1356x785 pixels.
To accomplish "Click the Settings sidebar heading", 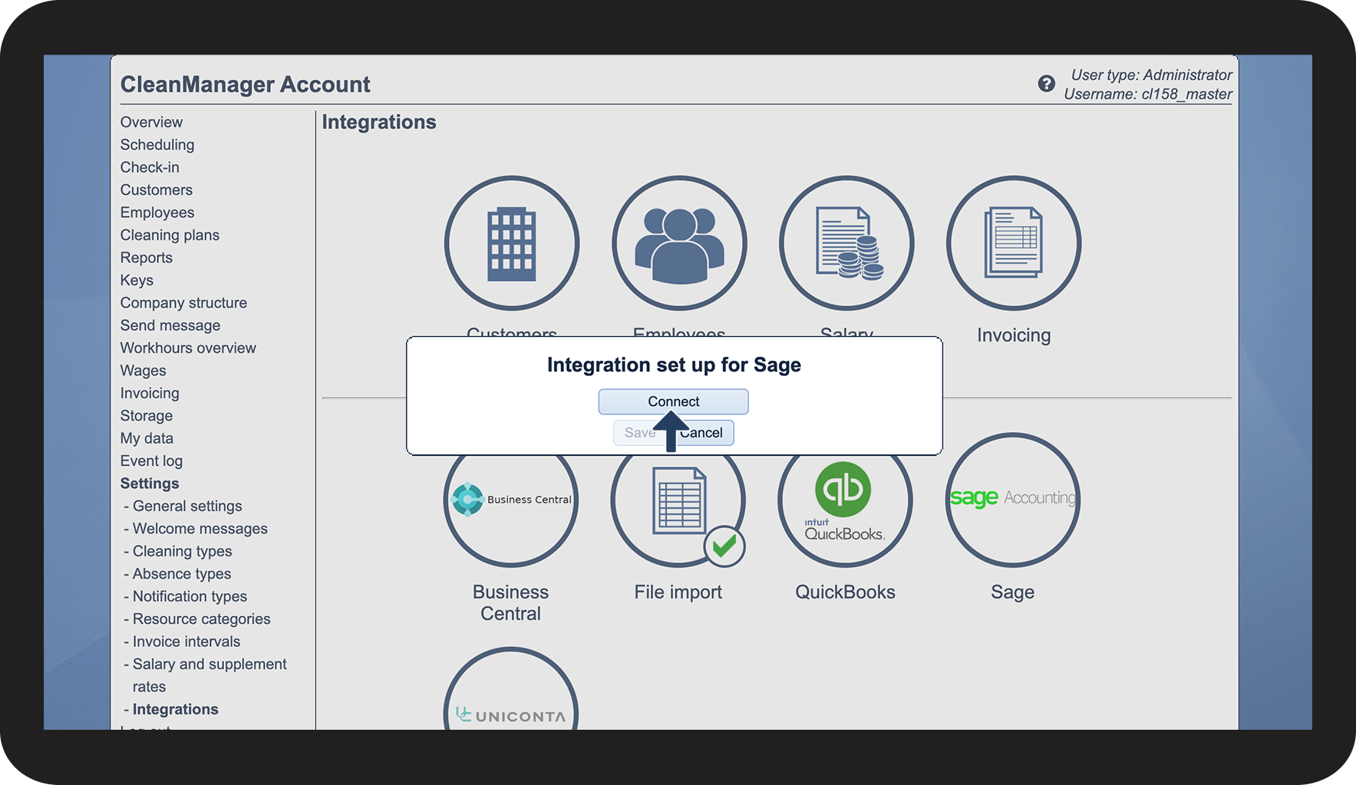I will 150,483.
